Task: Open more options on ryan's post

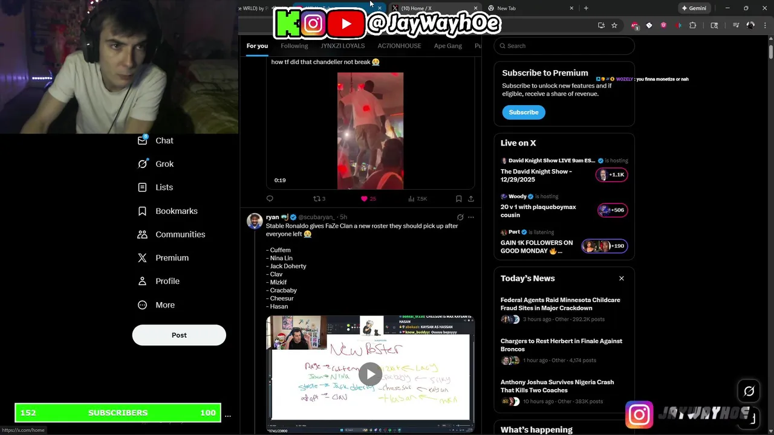Action: (471, 217)
